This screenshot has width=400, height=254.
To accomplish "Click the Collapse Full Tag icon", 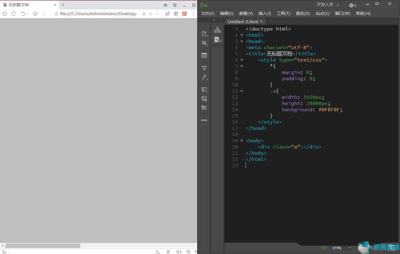I will [x=204, y=68].
